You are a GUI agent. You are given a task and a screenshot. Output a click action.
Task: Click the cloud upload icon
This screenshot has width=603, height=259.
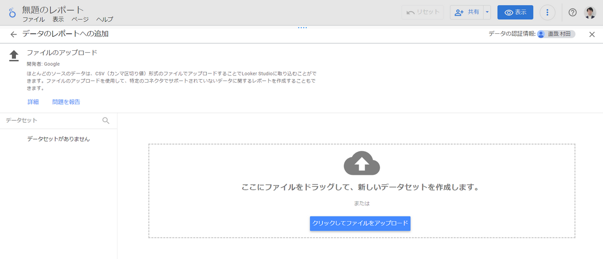[x=362, y=163]
